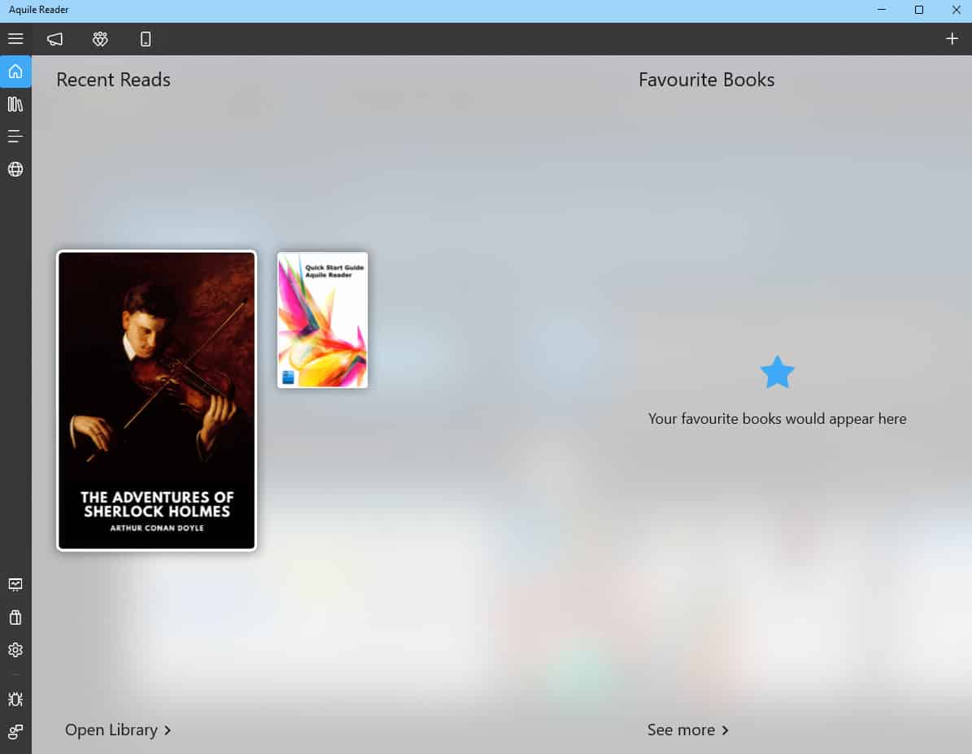Open the share feedback icon at the bottom
This screenshot has height=754, width=972.
15,731
